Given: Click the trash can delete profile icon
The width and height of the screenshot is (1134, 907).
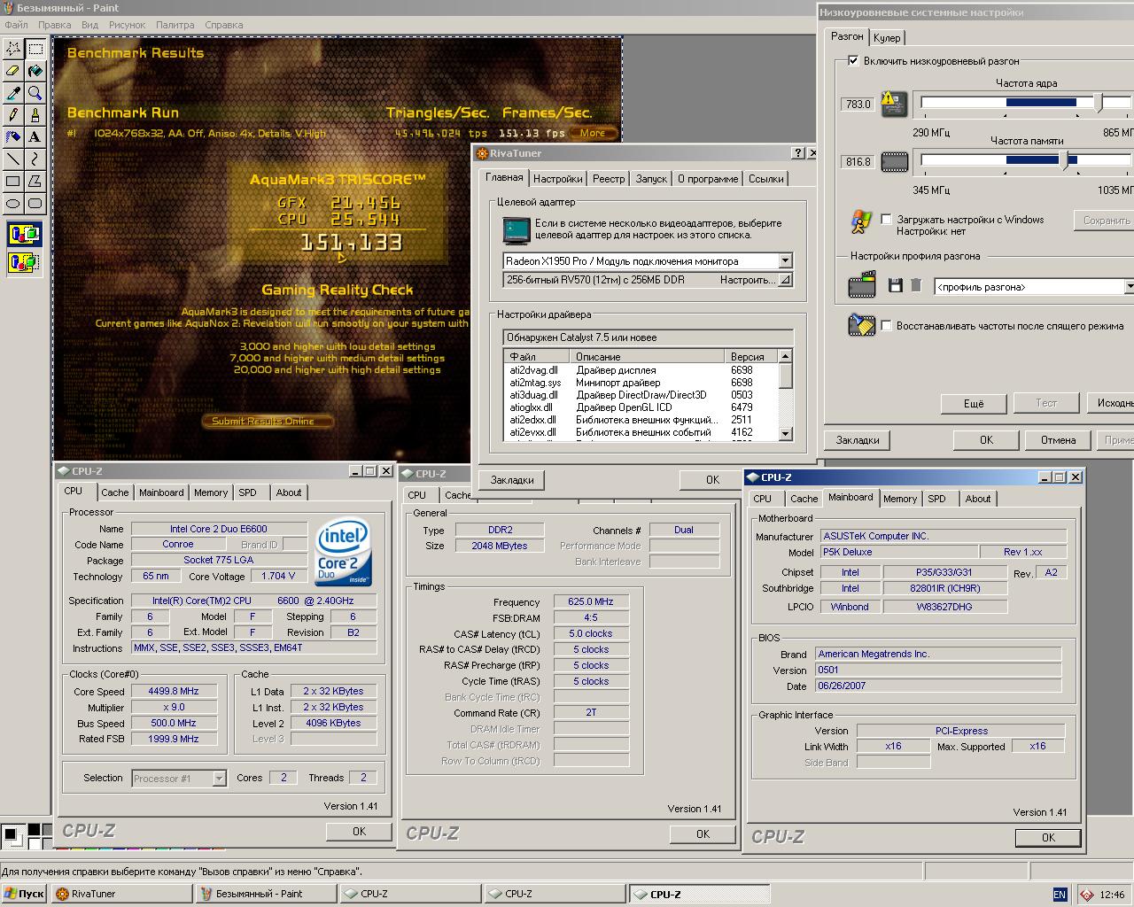Looking at the screenshot, I should click(916, 285).
